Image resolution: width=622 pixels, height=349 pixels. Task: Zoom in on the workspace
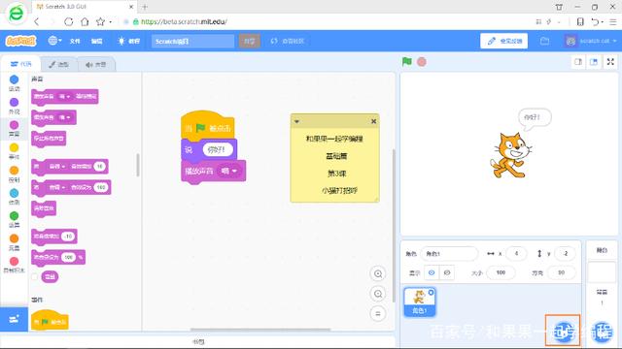[x=378, y=273]
